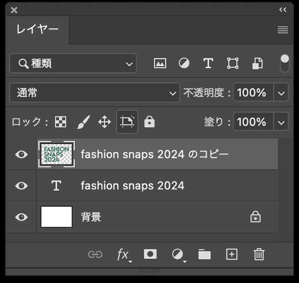The image size is (299, 283).
Task: Open the 通常 blend mode dropdown
Action: [x=94, y=93]
